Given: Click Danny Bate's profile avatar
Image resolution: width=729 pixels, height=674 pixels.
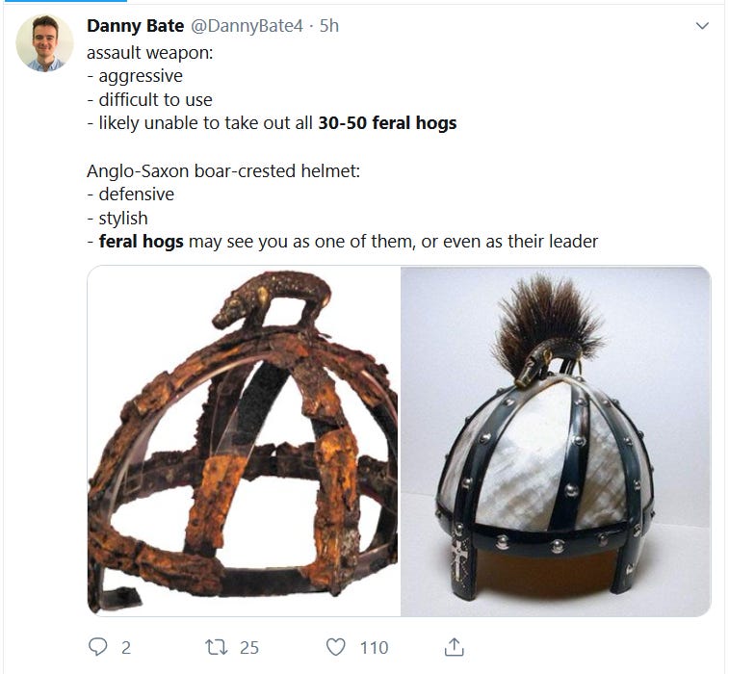Looking at the screenshot, I should tap(44, 43).
